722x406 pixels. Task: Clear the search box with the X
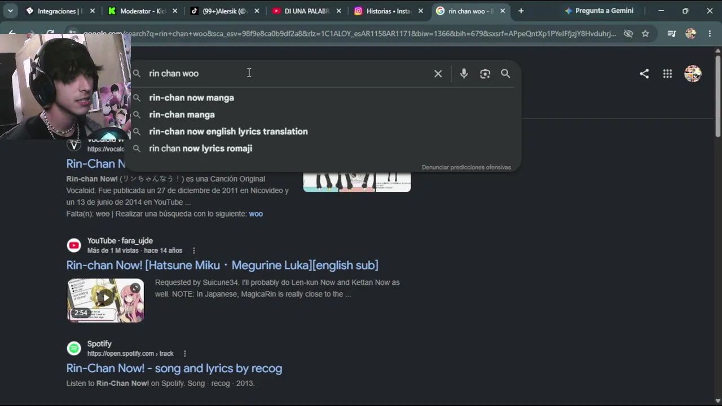(x=438, y=73)
